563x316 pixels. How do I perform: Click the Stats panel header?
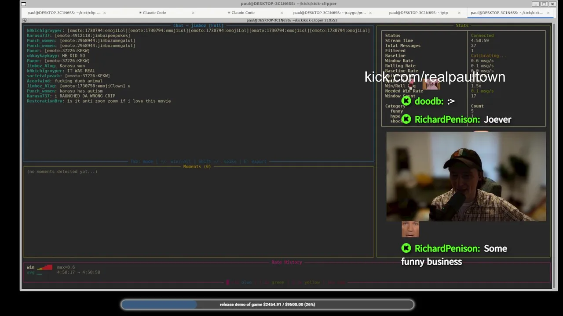[x=462, y=25]
